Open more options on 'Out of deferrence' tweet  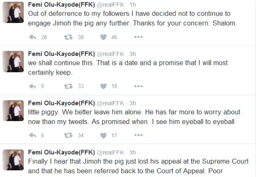coord(138,38)
